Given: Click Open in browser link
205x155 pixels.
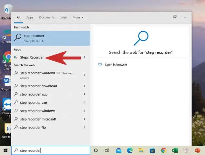Looking at the screenshot, I should pos(116,65).
